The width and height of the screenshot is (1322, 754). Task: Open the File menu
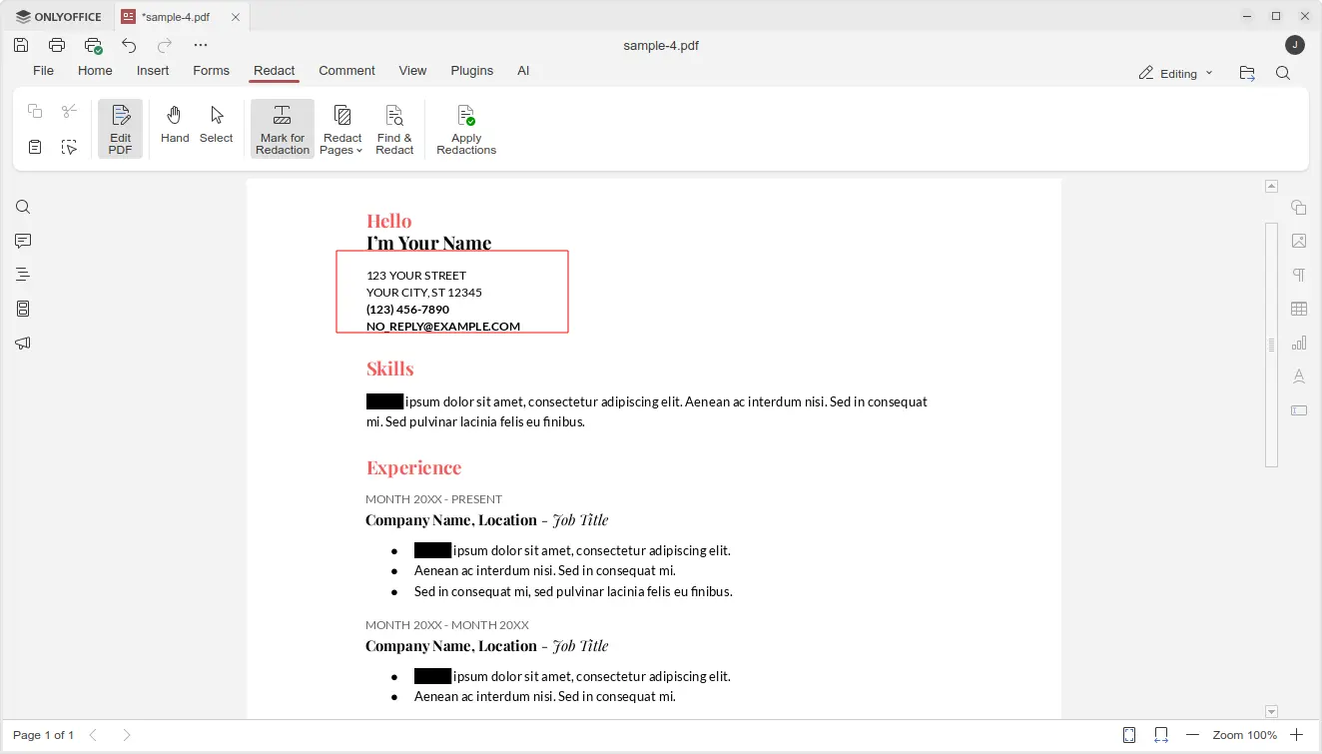pos(43,71)
